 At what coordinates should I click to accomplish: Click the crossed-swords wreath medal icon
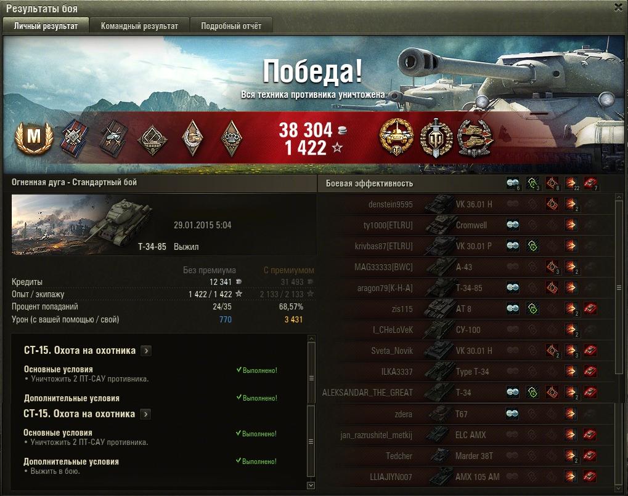pyautogui.click(x=436, y=138)
